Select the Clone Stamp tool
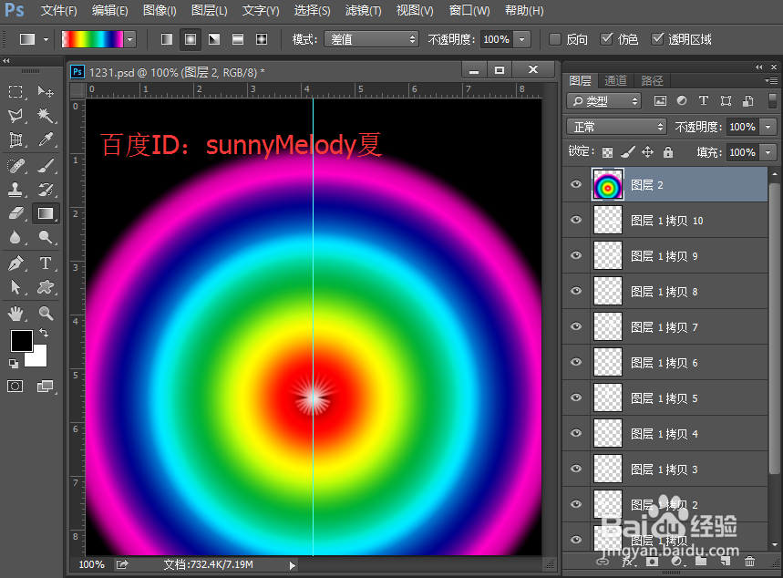The width and height of the screenshot is (783, 578). pos(15,190)
